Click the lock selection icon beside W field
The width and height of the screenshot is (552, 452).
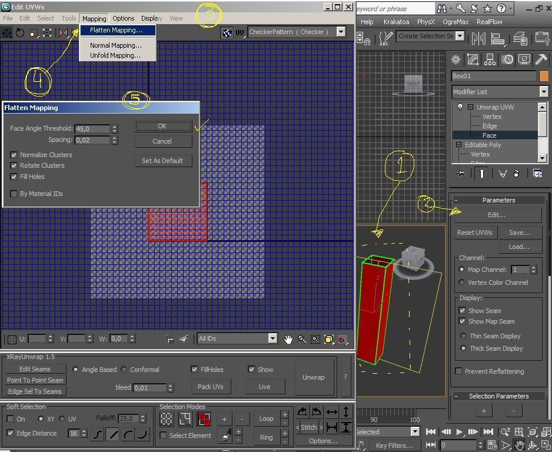pos(169,339)
